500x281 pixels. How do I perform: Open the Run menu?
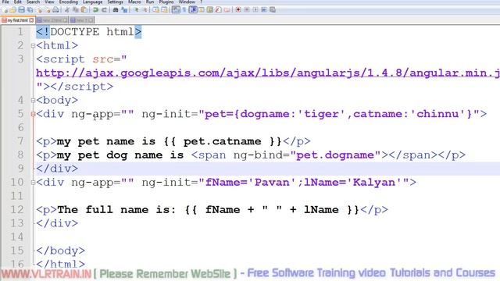point(150,2)
